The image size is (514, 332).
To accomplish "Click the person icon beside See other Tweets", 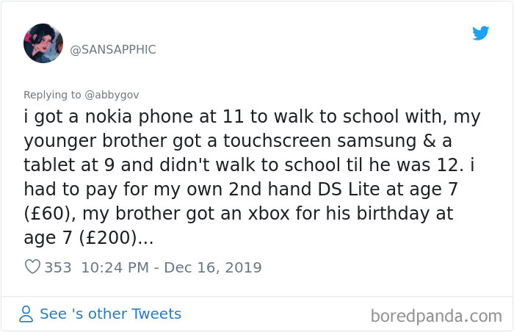I will click(x=26, y=314).
